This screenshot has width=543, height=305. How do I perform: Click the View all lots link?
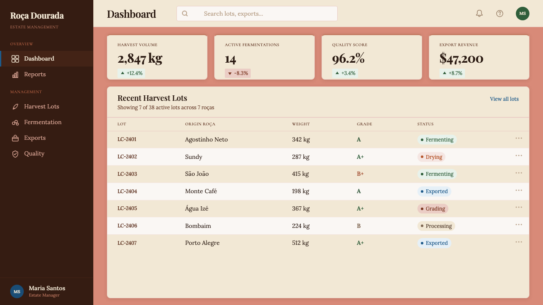[x=504, y=99]
